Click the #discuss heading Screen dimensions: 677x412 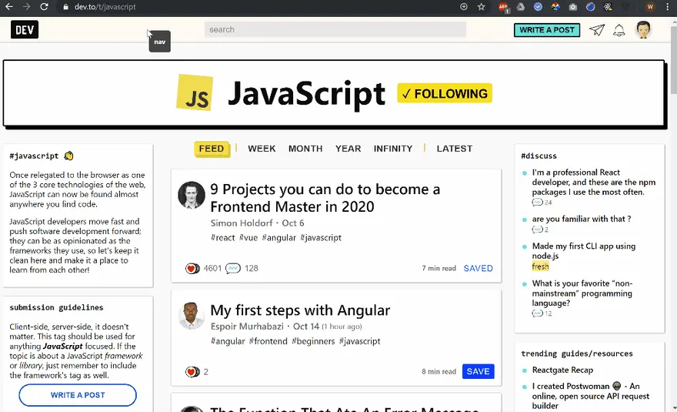539,156
